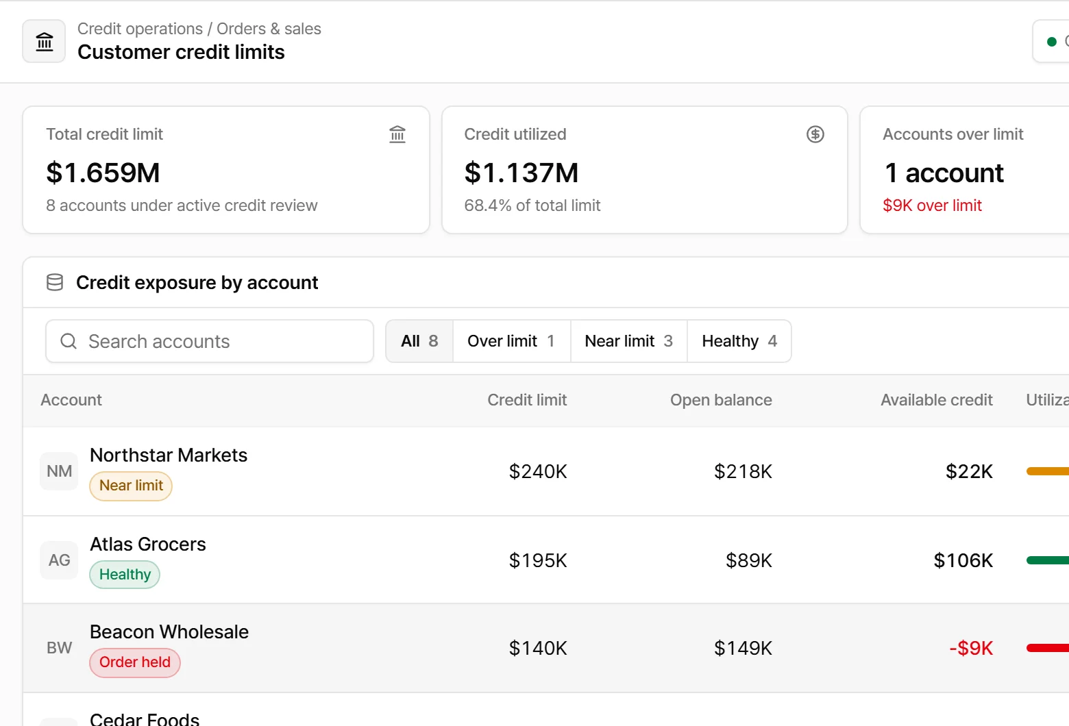Click the database icon next to Credit exposure heading
1069x726 pixels.
(55, 282)
